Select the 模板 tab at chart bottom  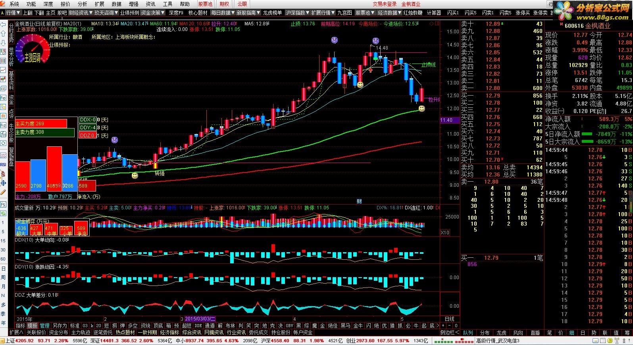click(x=33, y=326)
